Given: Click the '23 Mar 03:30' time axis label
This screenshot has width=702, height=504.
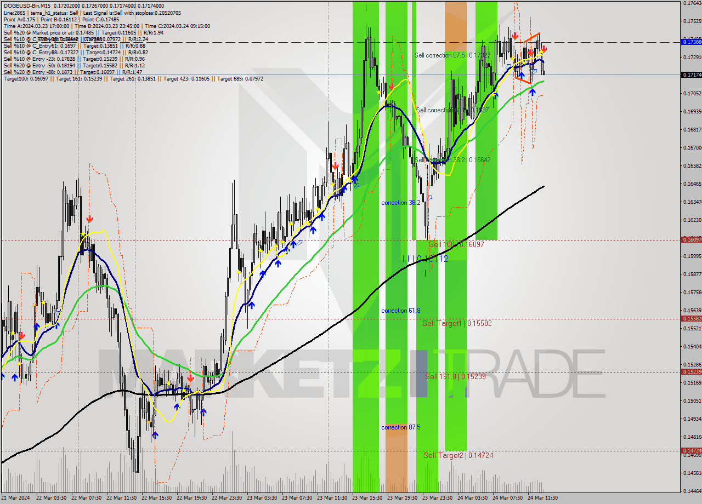Looking at the screenshot, I should pos(262,498).
